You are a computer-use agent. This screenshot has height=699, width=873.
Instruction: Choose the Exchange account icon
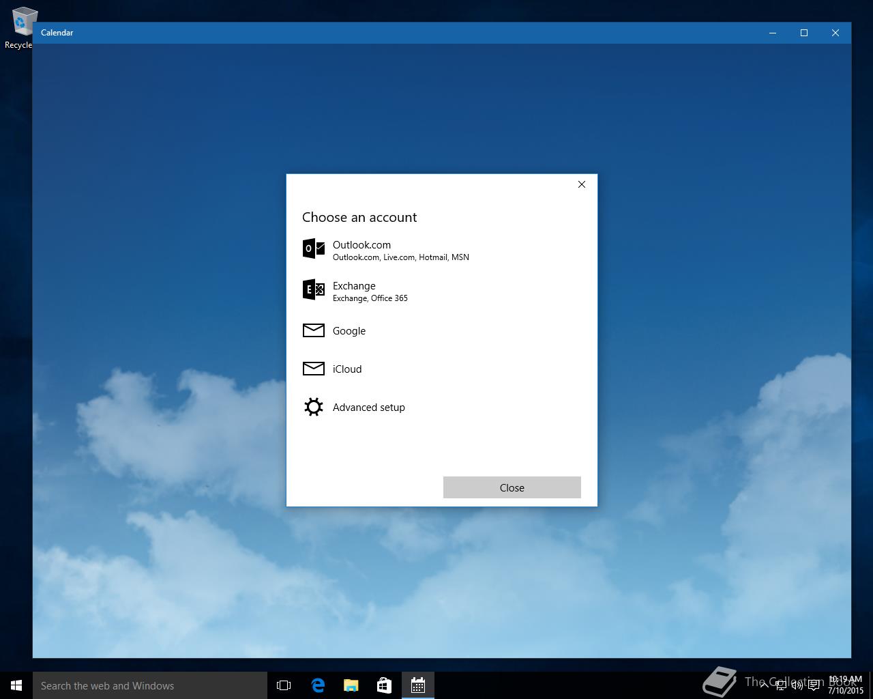click(314, 290)
